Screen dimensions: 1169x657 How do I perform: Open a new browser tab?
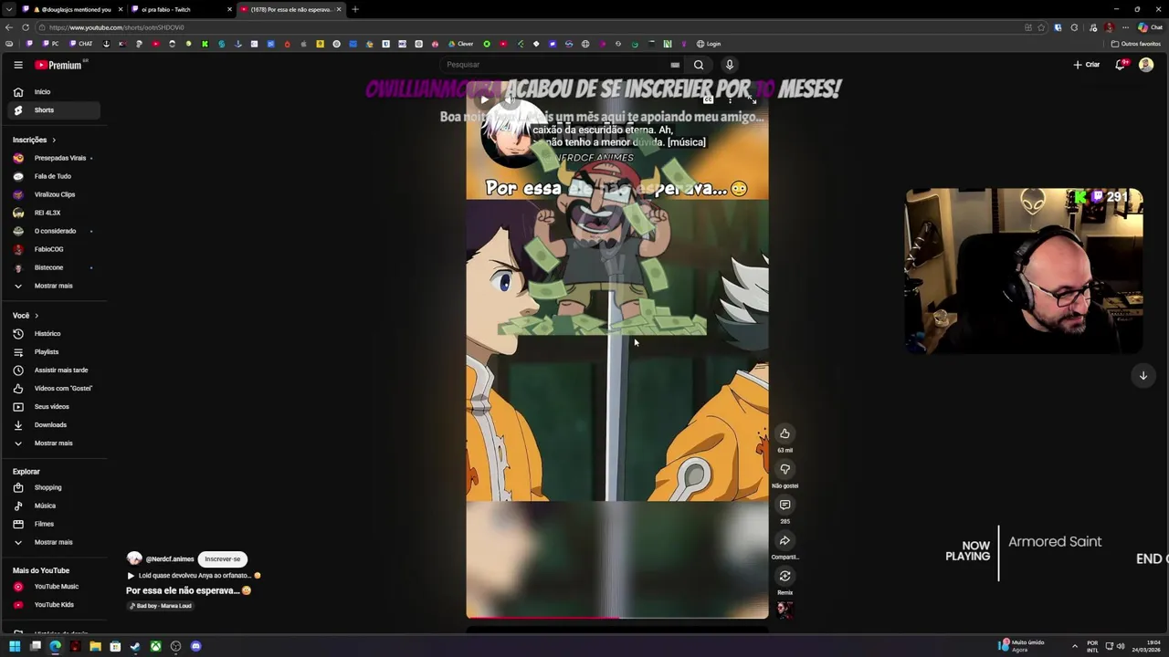pyautogui.click(x=355, y=9)
